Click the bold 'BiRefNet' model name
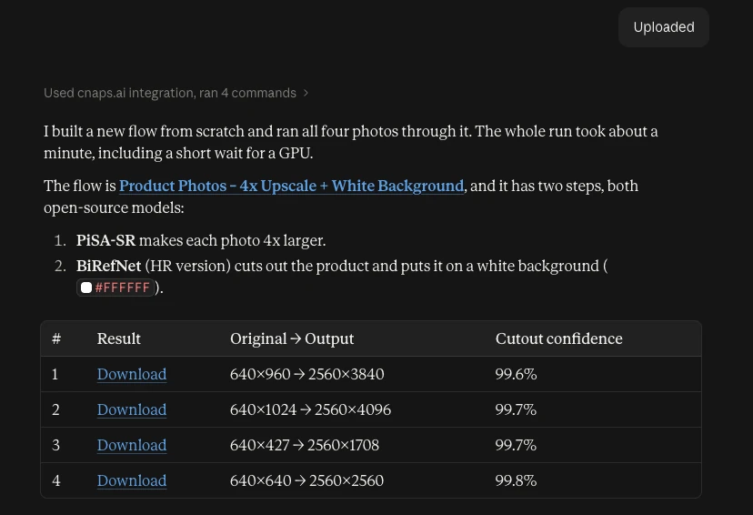This screenshot has height=515, width=753. click(x=108, y=267)
